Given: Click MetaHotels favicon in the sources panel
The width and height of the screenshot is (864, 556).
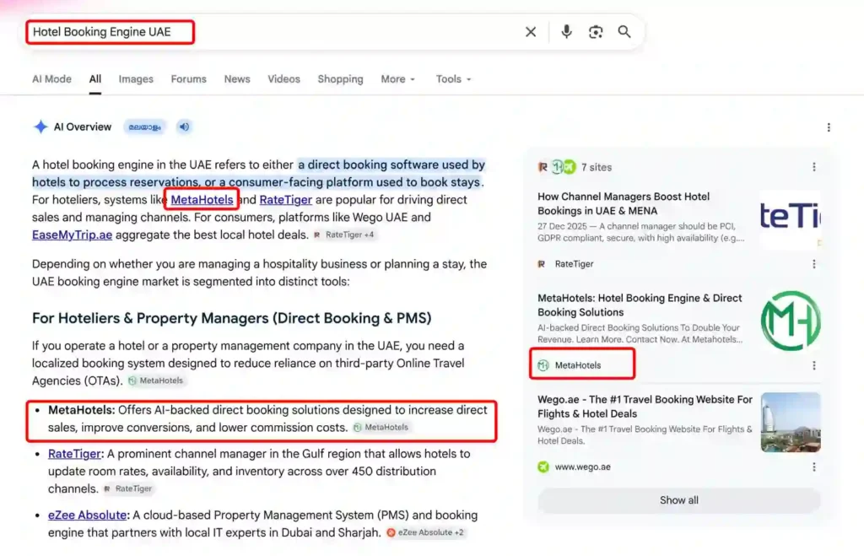Looking at the screenshot, I should (543, 365).
